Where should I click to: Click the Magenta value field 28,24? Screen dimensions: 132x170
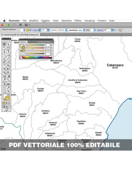pyautogui.click(x=48, y=48)
